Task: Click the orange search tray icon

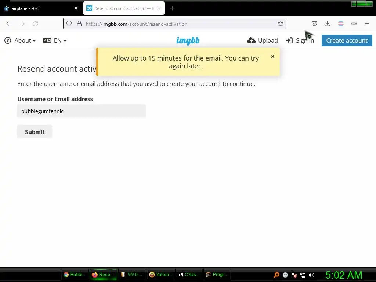Action: 276,275
